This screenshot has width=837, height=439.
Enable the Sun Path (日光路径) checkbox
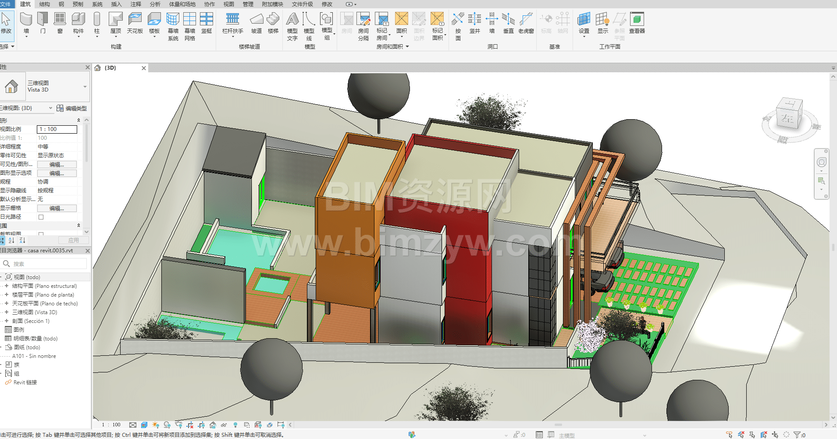point(41,217)
